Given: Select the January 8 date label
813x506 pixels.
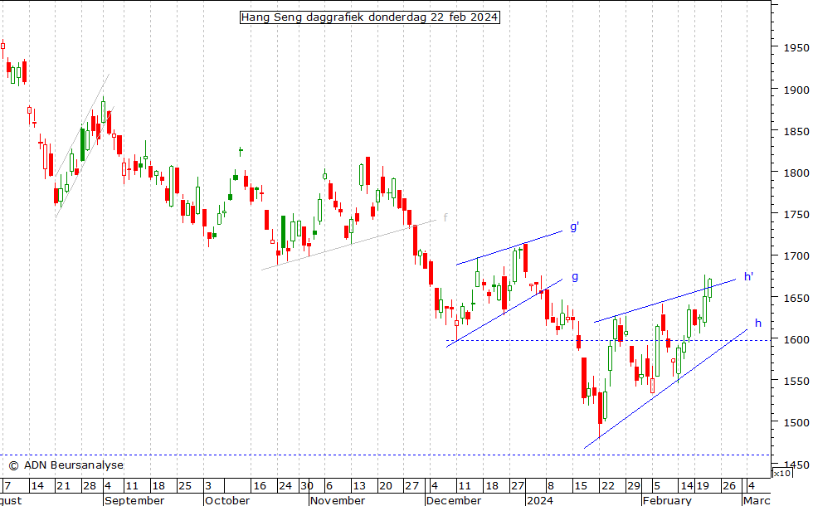Looking at the screenshot, I should pyautogui.click(x=551, y=486).
